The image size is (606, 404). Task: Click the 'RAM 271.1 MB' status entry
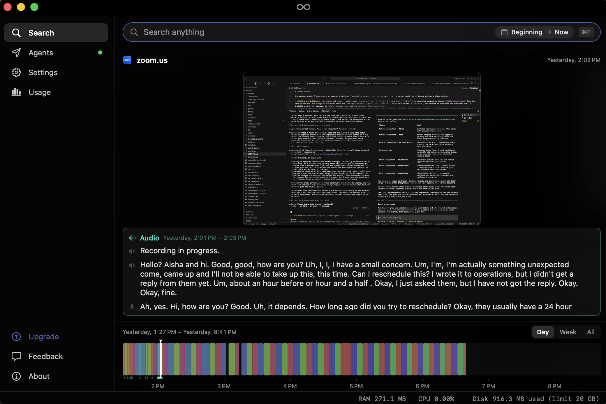pos(382,399)
